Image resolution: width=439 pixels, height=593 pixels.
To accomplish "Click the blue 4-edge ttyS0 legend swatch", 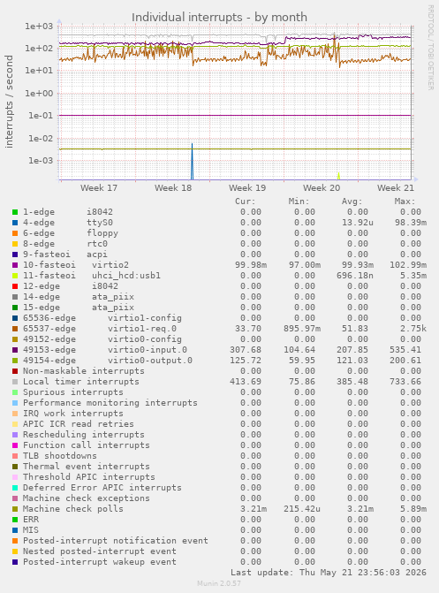I will coord(15,223).
